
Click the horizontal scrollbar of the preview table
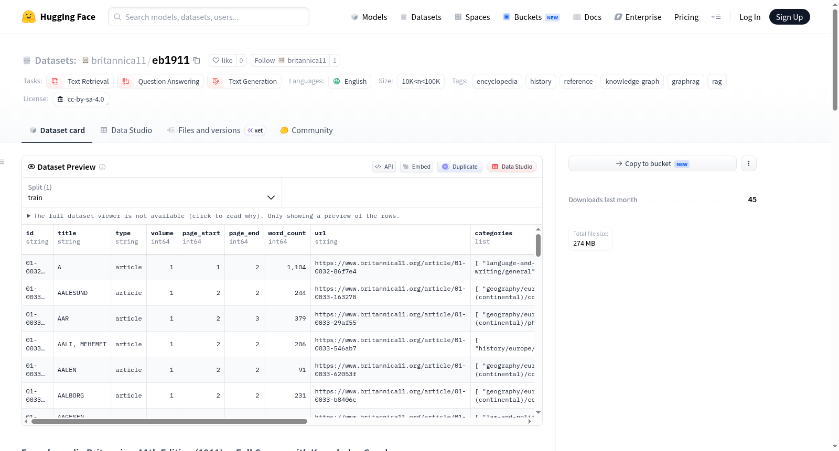(169, 421)
